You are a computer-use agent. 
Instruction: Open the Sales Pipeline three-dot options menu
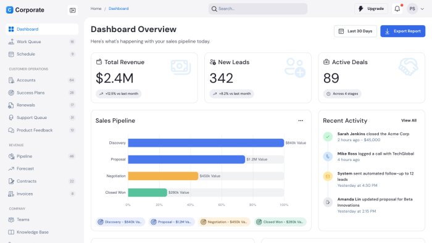[301, 120]
